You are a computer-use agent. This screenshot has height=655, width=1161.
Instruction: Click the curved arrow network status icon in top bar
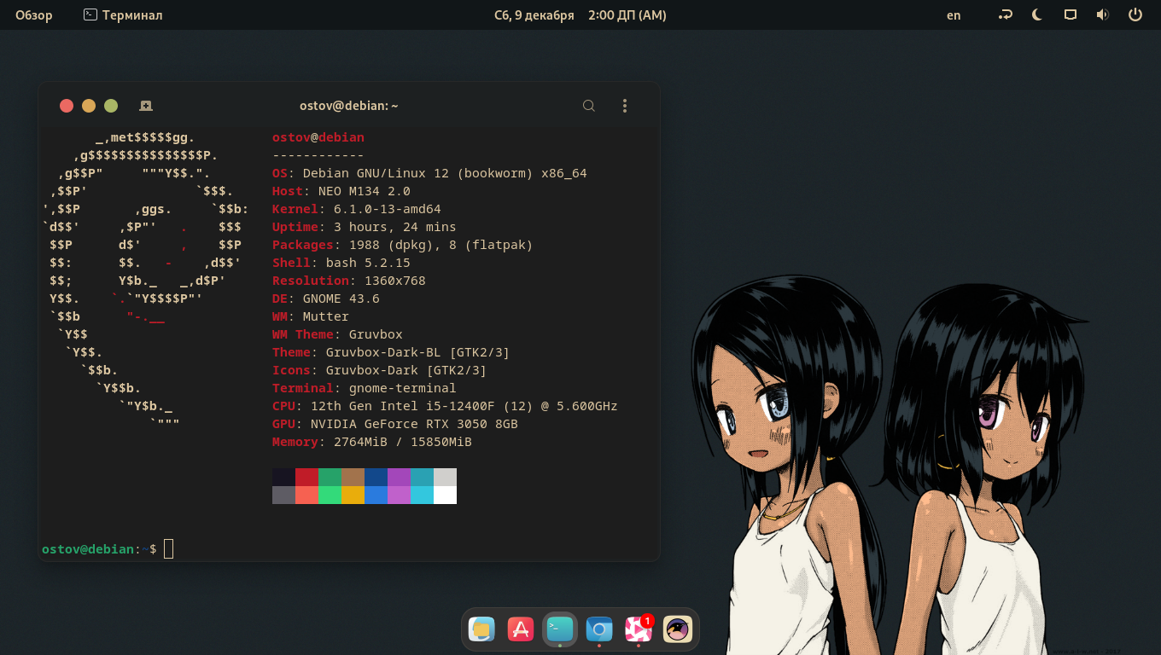1006,14
